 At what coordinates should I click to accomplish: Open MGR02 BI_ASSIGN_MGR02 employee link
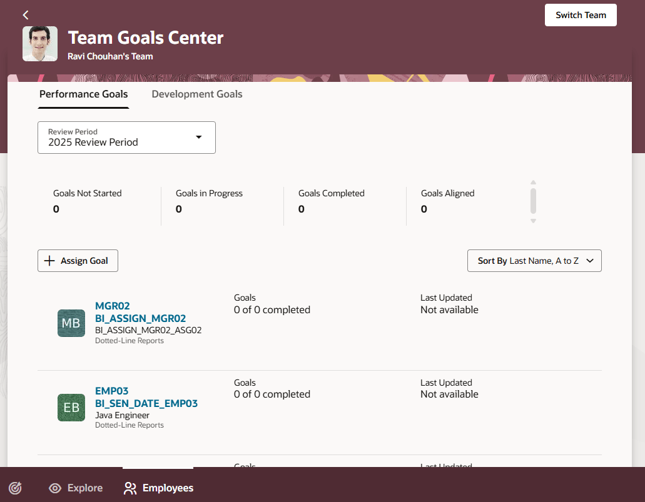pyautogui.click(x=140, y=312)
